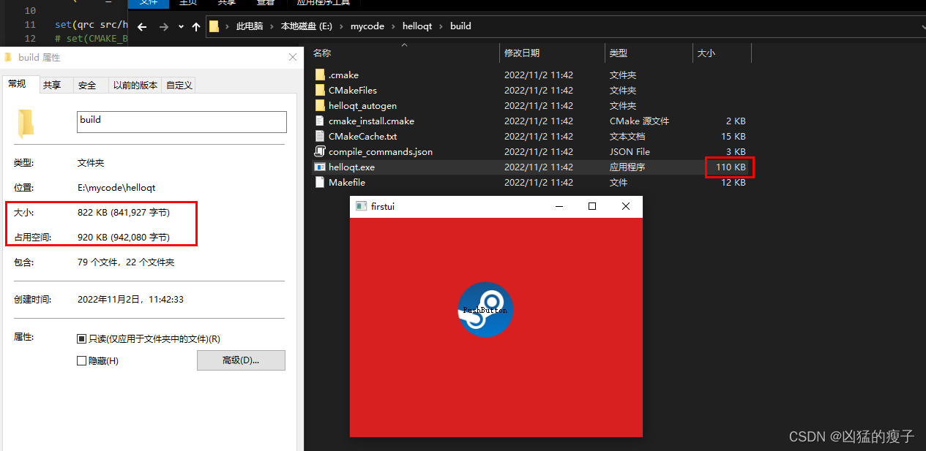
Task: Click the JSON File type cell
Action: pyautogui.click(x=630, y=151)
